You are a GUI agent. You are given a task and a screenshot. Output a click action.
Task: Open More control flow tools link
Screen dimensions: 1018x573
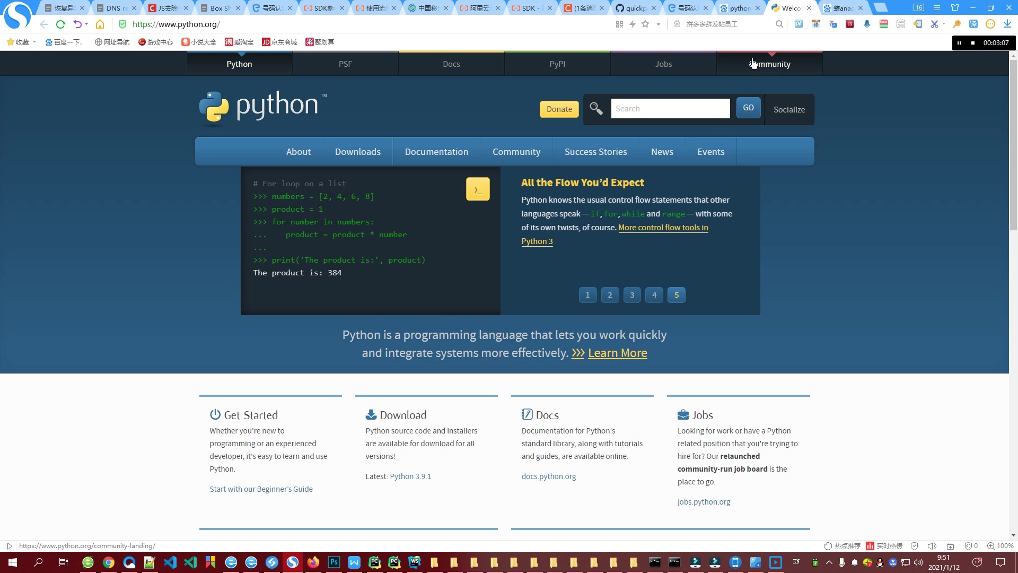pyautogui.click(x=663, y=228)
